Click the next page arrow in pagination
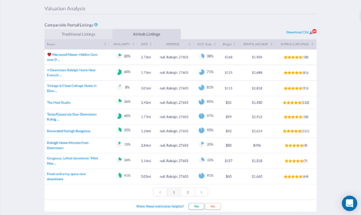Image resolution: width=361 pixels, height=215 pixels. click(201, 192)
